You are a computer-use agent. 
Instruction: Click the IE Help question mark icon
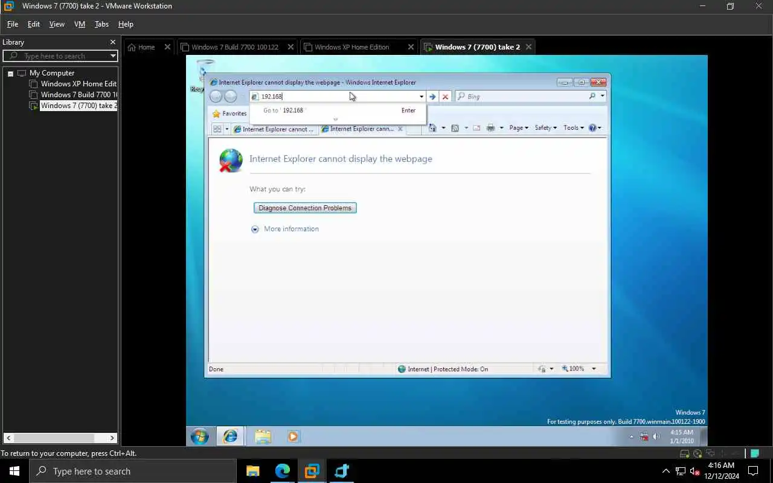592,128
